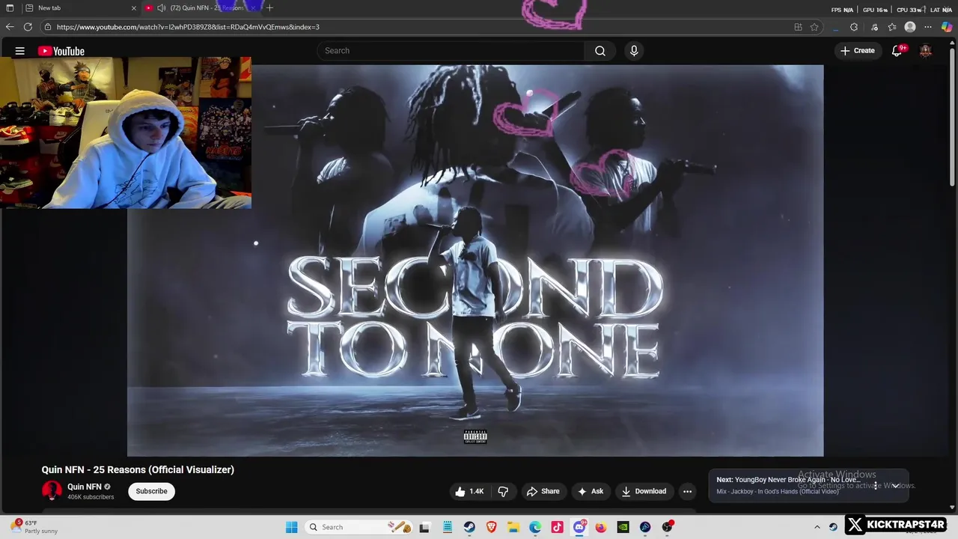Go to the YouTube home logo
This screenshot has width=958, height=539.
click(61, 51)
